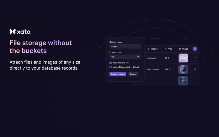Screen dimensions: 219x137
Task: Click the Price column header
Action: (170, 49)
